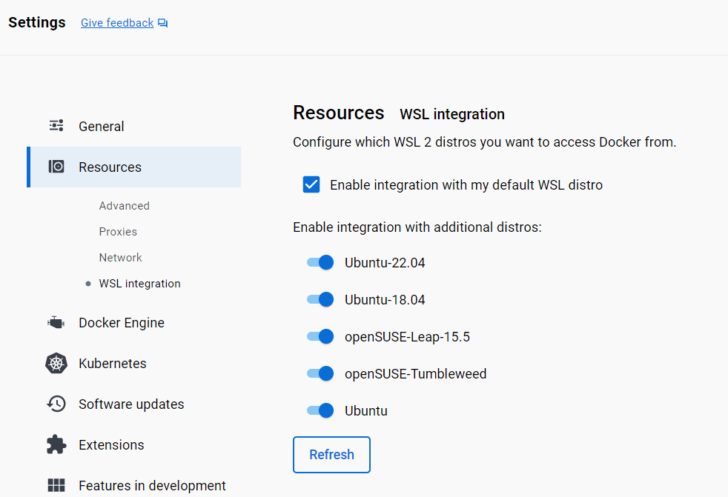728x497 pixels.
Task: Click the Software updates clock icon
Action: point(56,404)
